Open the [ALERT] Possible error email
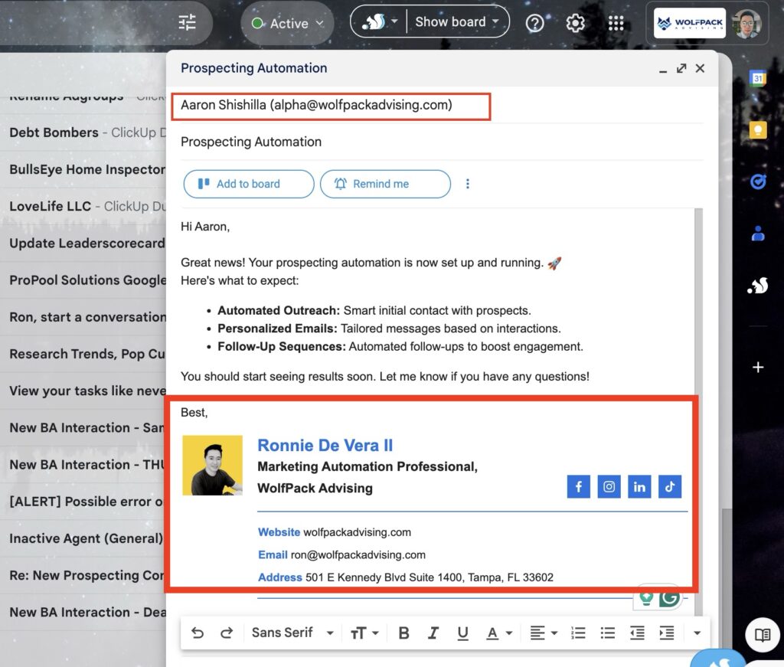784x667 pixels. (x=83, y=502)
